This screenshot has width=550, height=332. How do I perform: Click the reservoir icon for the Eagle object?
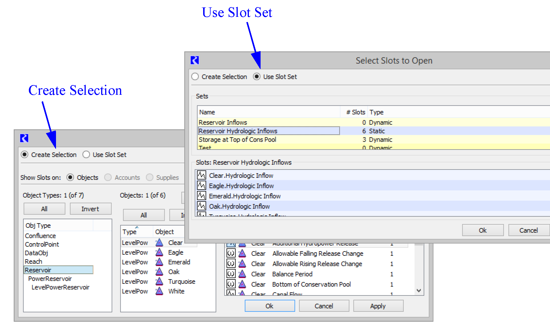159,253
